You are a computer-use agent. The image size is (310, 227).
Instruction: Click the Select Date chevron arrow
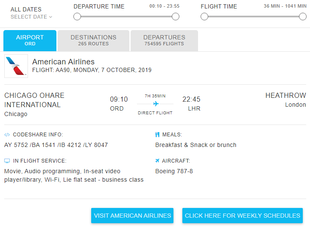[x=50, y=17]
